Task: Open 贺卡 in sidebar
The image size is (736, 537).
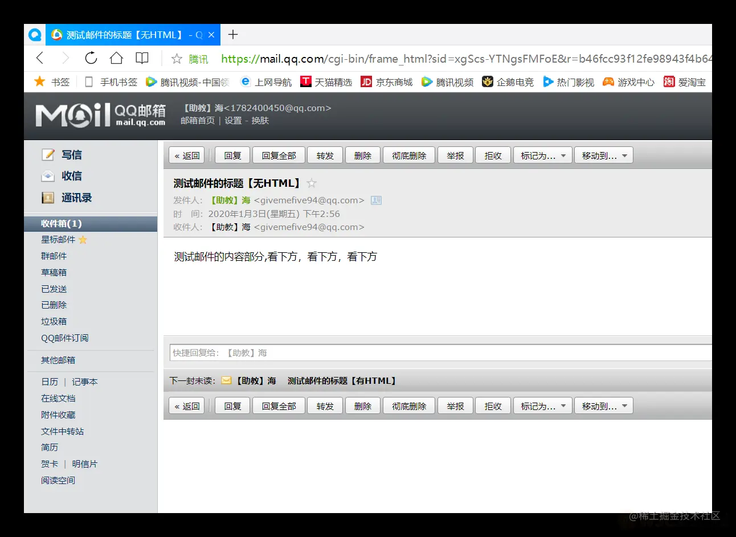Action: pos(50,464)
